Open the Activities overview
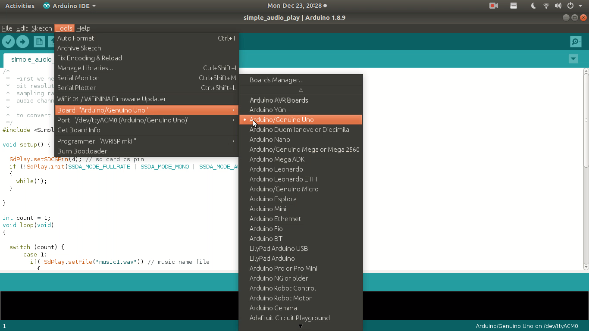The height and width of the screenshot is (331, 589). pyautogui.click(x=20, y=6)
